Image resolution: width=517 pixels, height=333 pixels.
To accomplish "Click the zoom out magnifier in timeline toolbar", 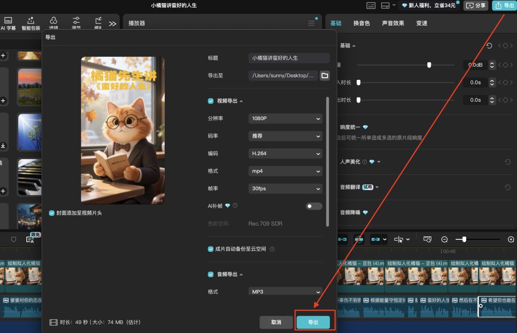I will (444, 239).
